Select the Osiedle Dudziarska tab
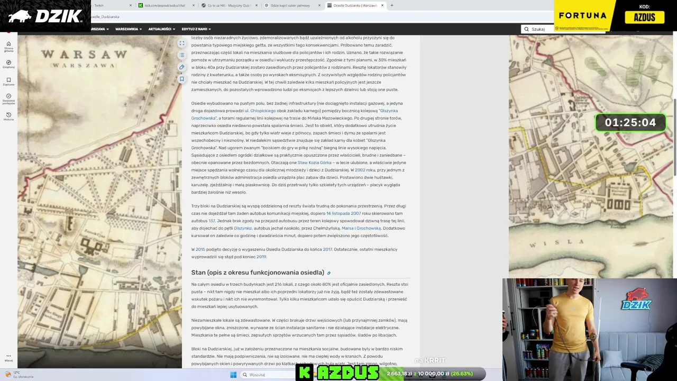Viewport: 677px width, 381px height. pyautogui.click(x=354, y=5)
